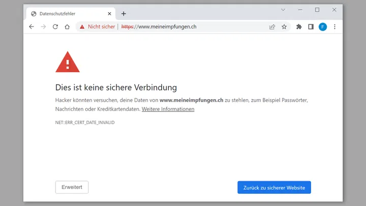Click the 'Erweitert' button
Screen dimensions: 366x206
click(72, 187)
